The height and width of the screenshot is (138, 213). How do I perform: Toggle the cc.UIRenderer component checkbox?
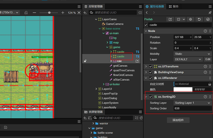150,78
